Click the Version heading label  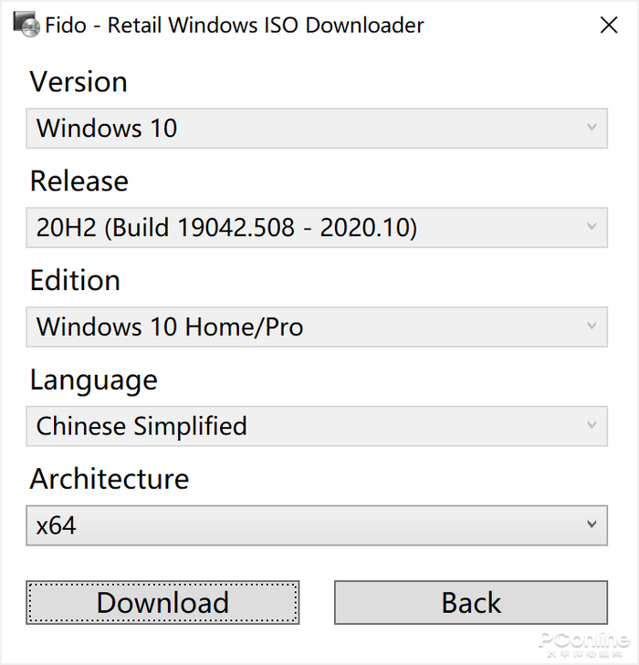(79, 82)
